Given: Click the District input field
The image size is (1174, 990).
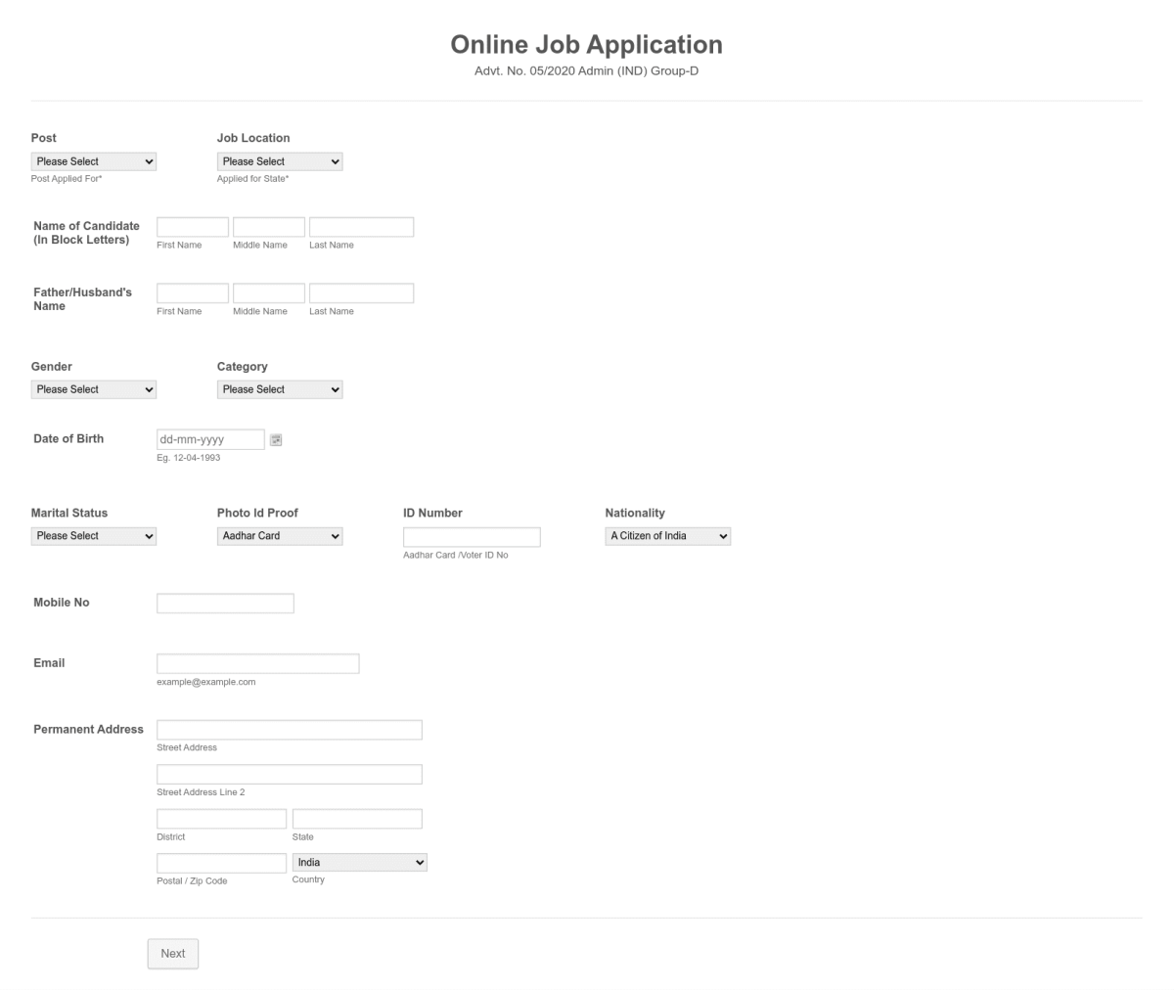Looking at the screenshot, I should 221,818.
